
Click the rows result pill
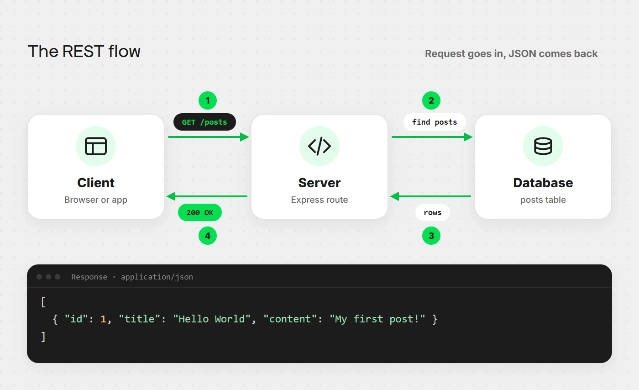coord(433,212)
